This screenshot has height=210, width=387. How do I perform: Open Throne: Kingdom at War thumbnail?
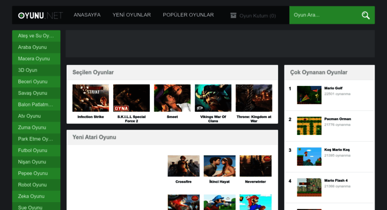click(254, 98)
